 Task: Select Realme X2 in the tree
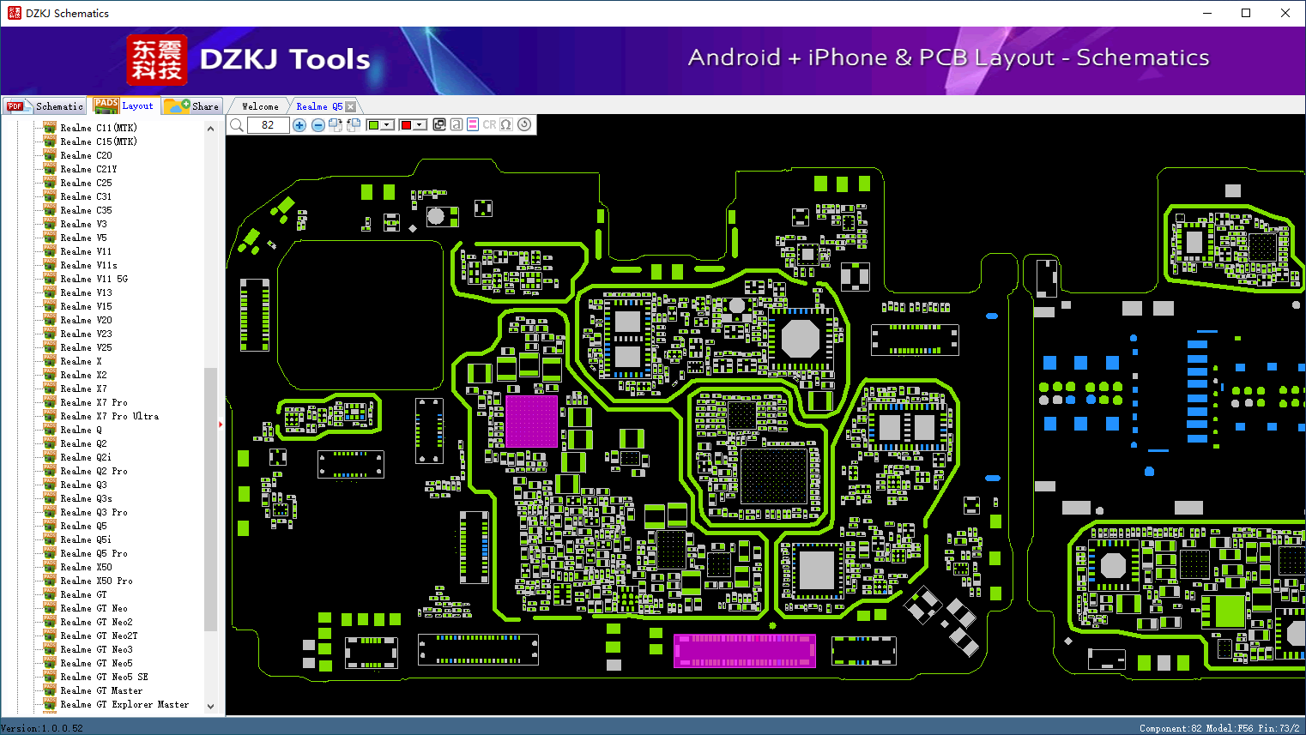point(83,375)
